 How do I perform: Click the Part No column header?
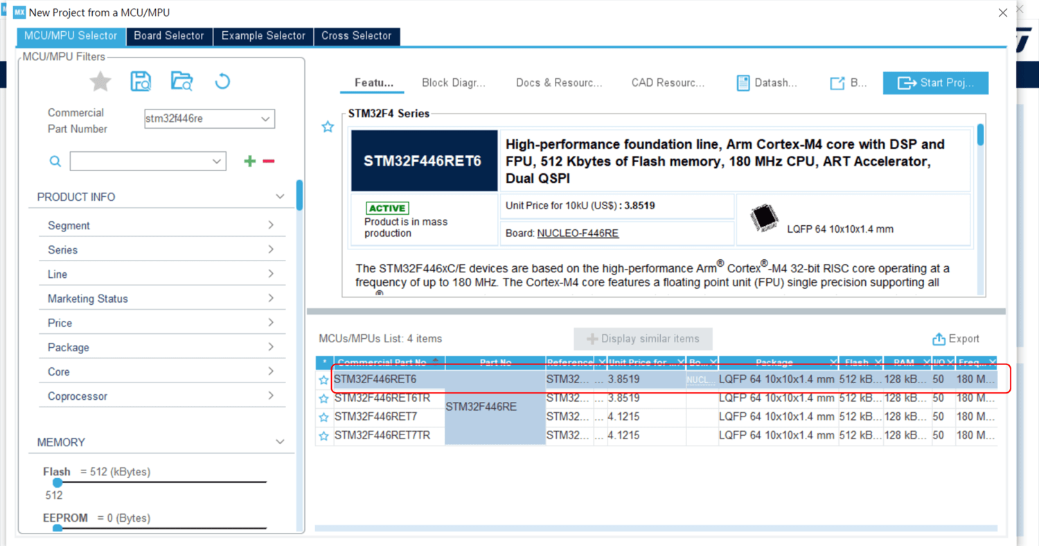[x=495, y=362]
